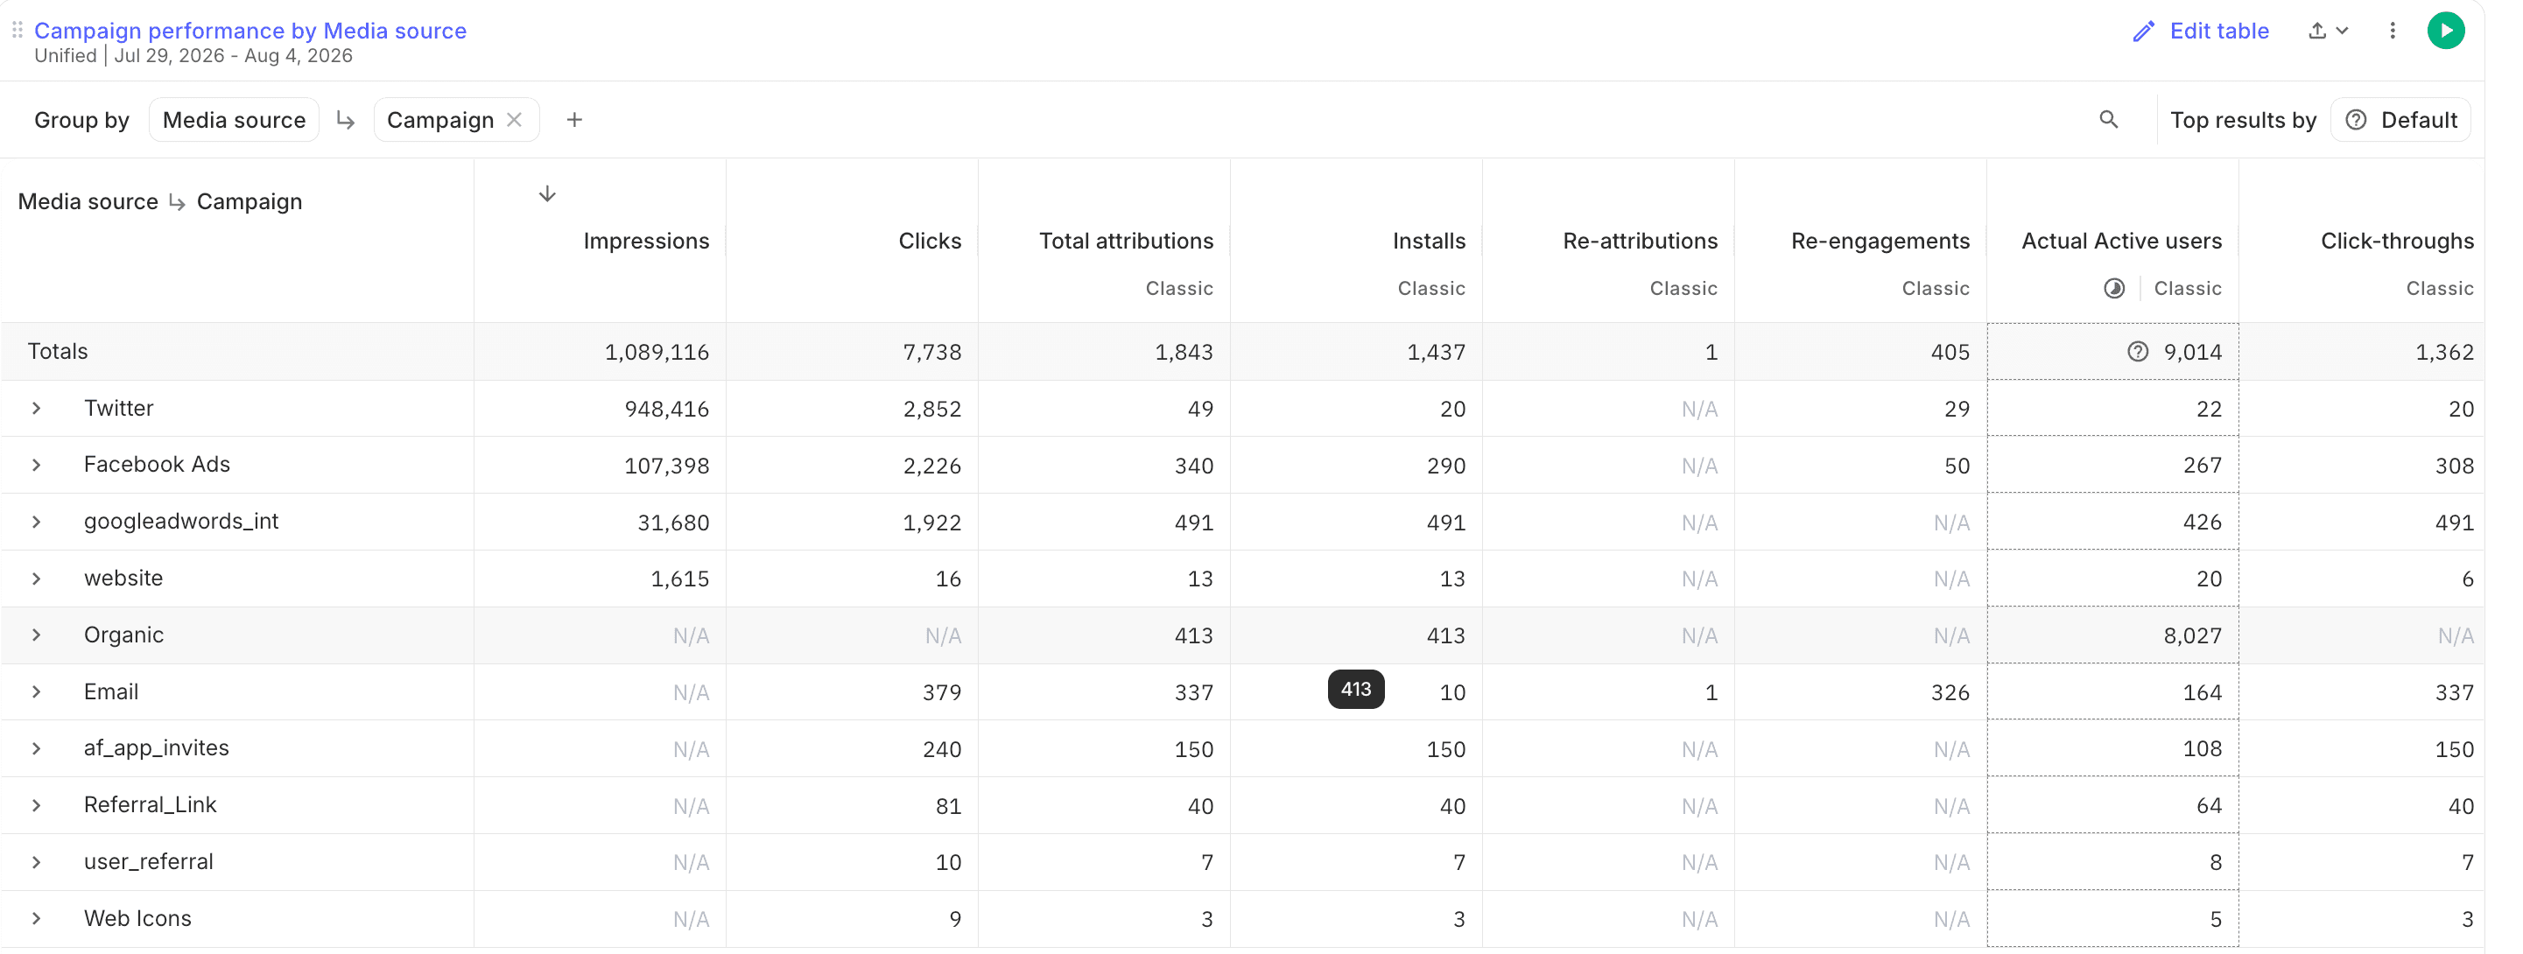This screenshot has height=954, width=2523.
Task: Open the Default top results selector
Action: click(2400, 120)
